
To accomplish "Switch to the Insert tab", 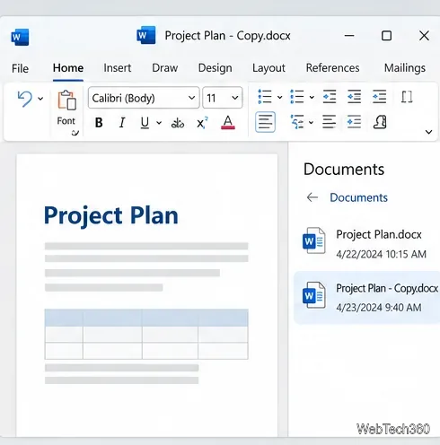I will [x=118, y=68].
